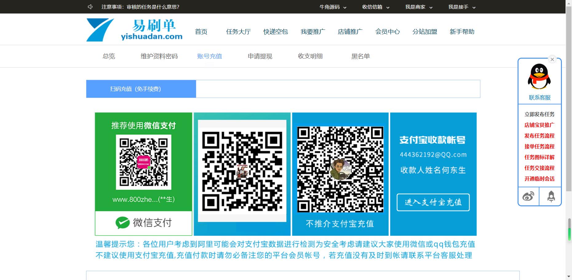Expand the 牛角源码 dropdown

pyautogui.click(x=333, y=7)
